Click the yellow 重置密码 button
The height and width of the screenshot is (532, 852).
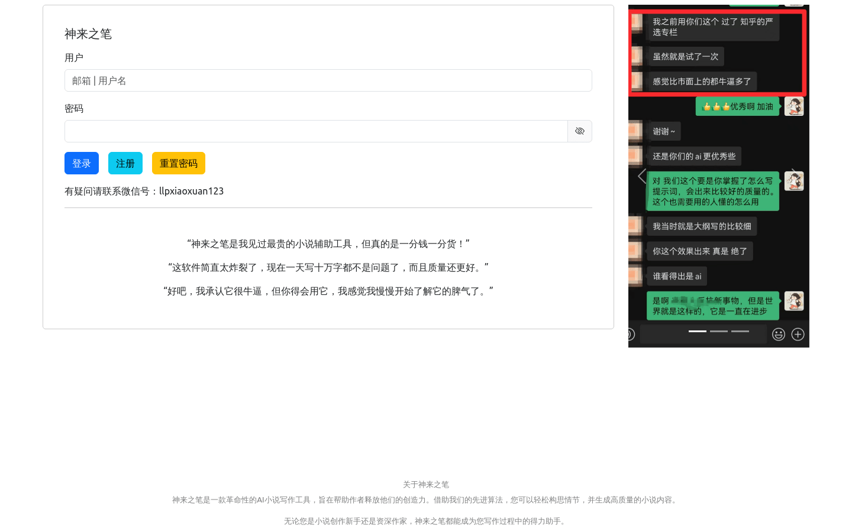(x=179, y=163)
